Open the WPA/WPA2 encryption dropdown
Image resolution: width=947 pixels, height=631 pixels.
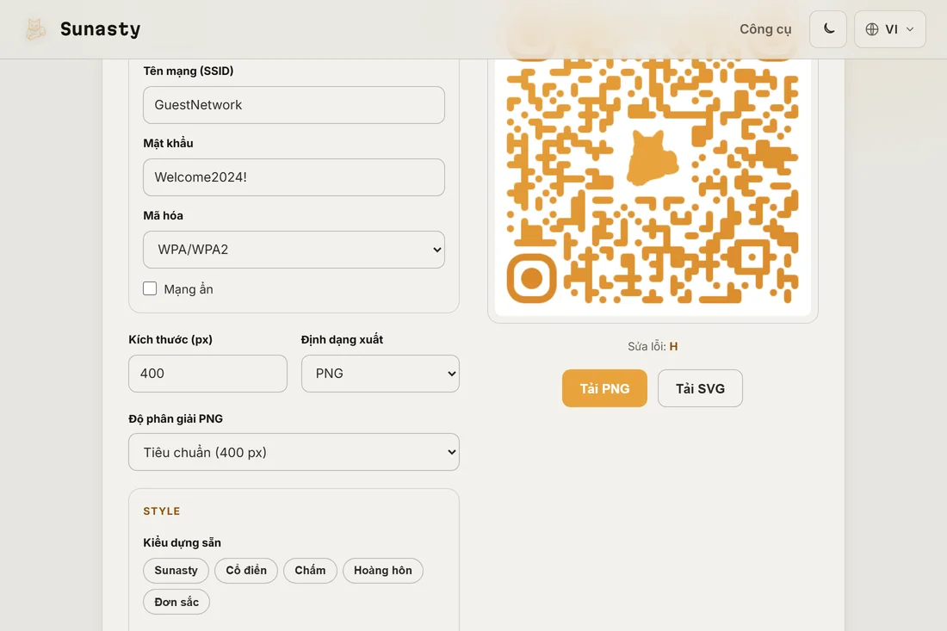[x=294, y=250]
